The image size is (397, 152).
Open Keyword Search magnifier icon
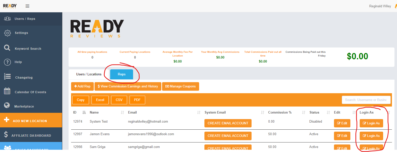[7, 48]
